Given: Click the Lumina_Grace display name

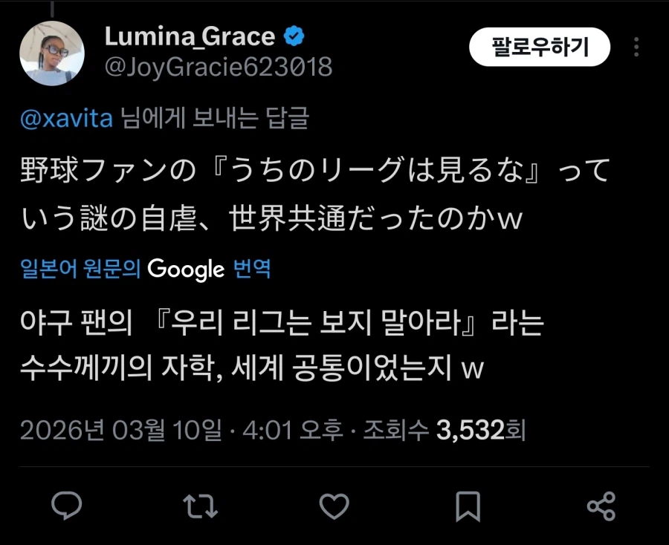Looking at the screenshot, I should point(190,36).
